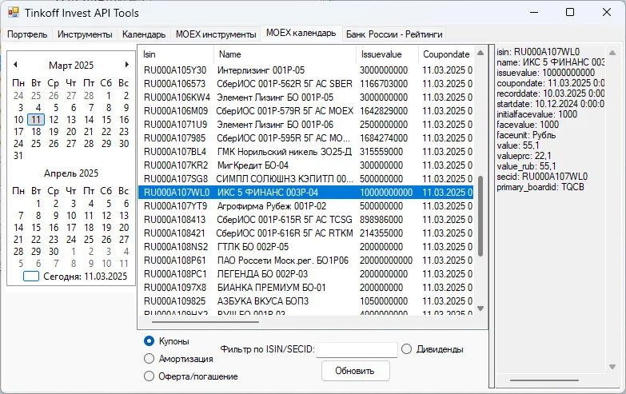The image size is (626, 394).
Task: Click the horizontal scrollbar of details panel
Action: [544, 380]
